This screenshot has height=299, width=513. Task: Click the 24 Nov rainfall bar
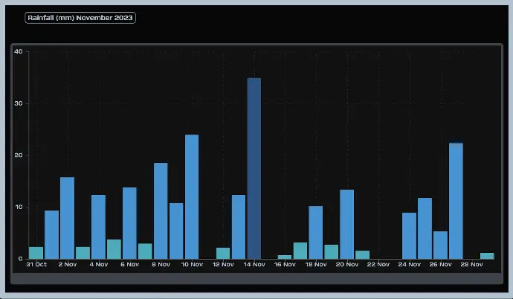409,236
